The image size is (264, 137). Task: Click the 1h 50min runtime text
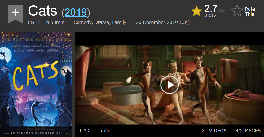[x=54, y=22]
